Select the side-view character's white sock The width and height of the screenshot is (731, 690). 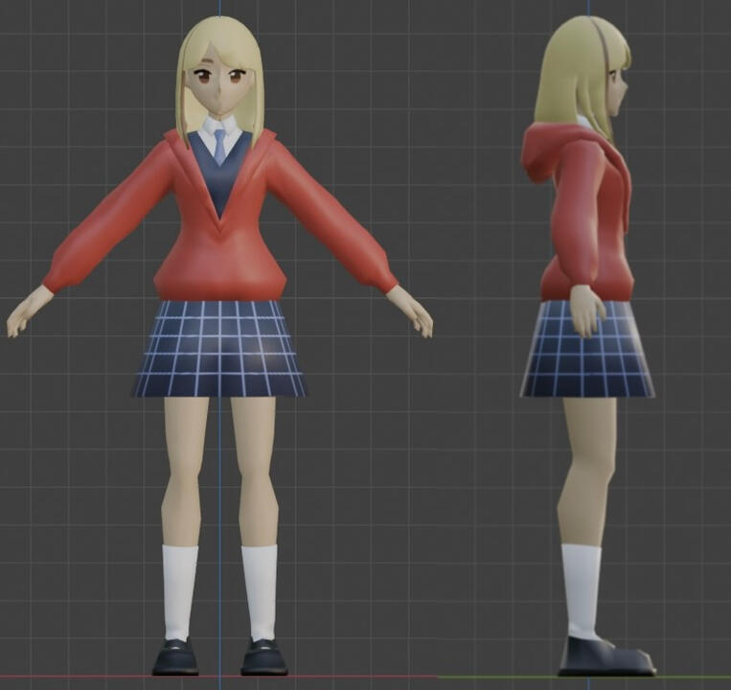coord(581,592)
